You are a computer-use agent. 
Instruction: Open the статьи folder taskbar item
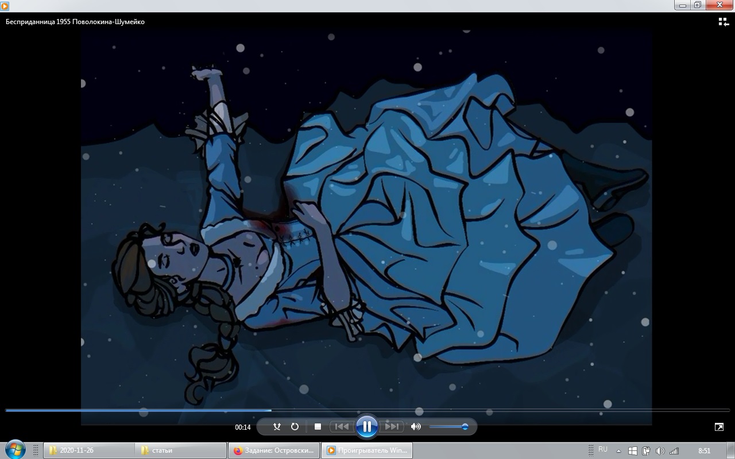[x=181, y=450]
